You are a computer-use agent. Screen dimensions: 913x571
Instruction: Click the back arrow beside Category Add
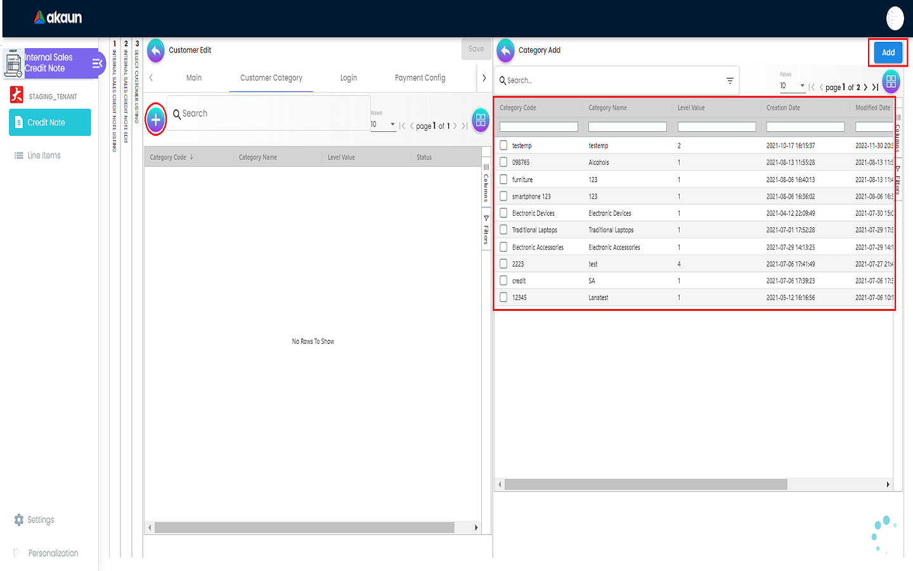click(x=505, y=51)
